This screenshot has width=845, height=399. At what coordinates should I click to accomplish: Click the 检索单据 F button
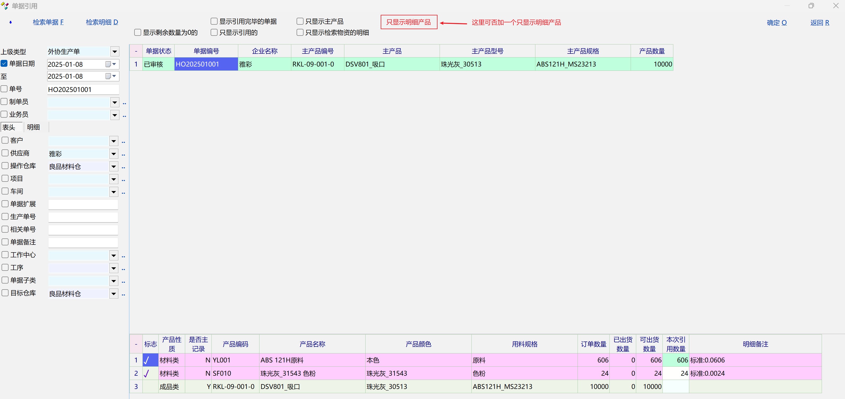[48, 22]
